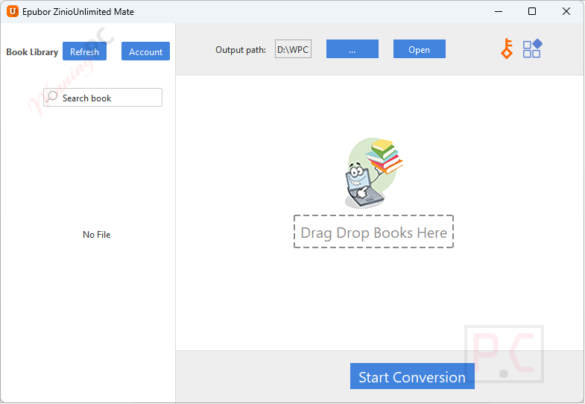Click the "Output path:" label

(x=241, y=50)
